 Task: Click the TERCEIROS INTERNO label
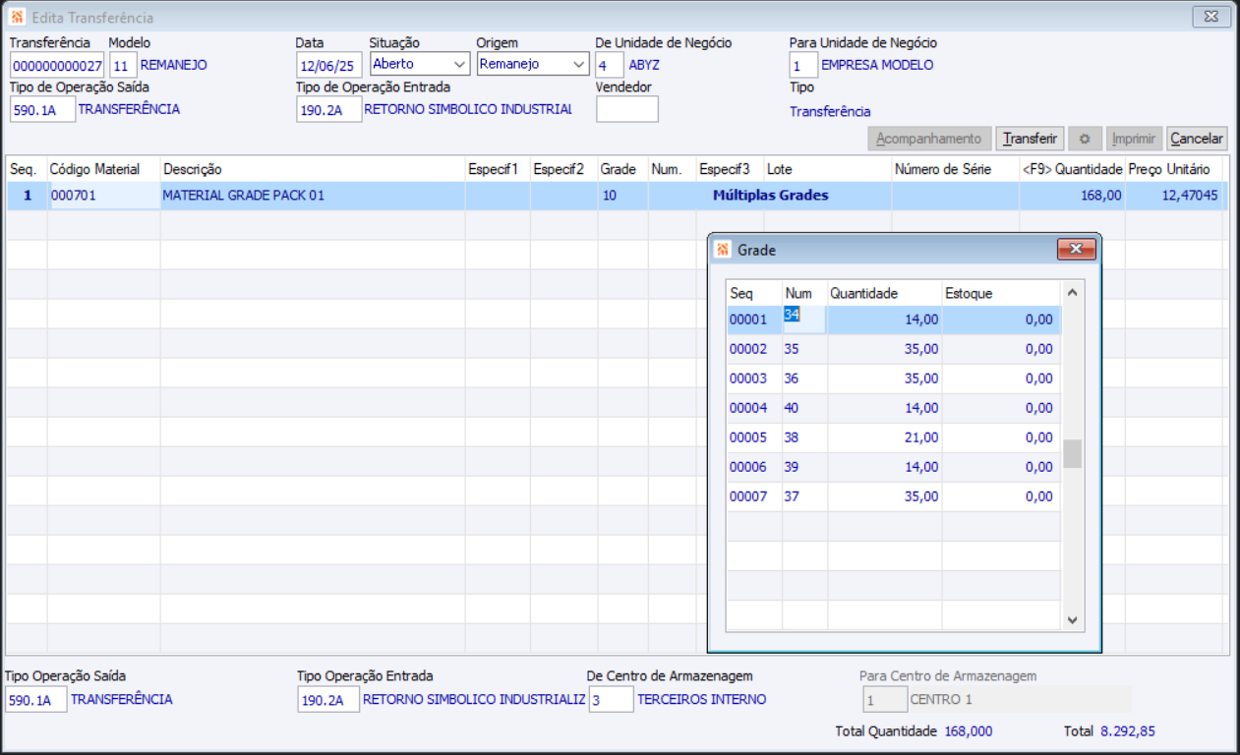pos(702,699)
